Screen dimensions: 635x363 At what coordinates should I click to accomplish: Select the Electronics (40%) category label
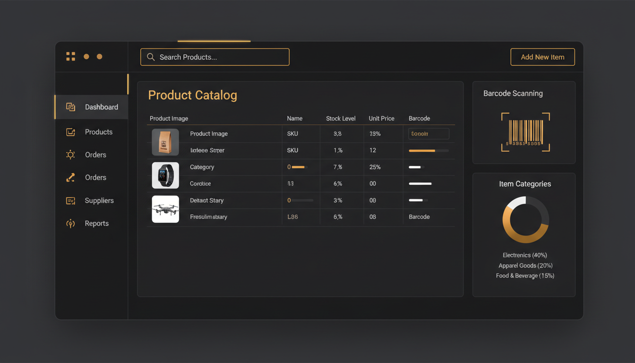pyautogui.click(x=524, y=255)
